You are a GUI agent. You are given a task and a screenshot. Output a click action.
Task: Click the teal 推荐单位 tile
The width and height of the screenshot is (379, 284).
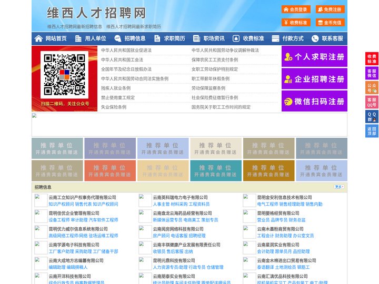(x=216, y=170)
